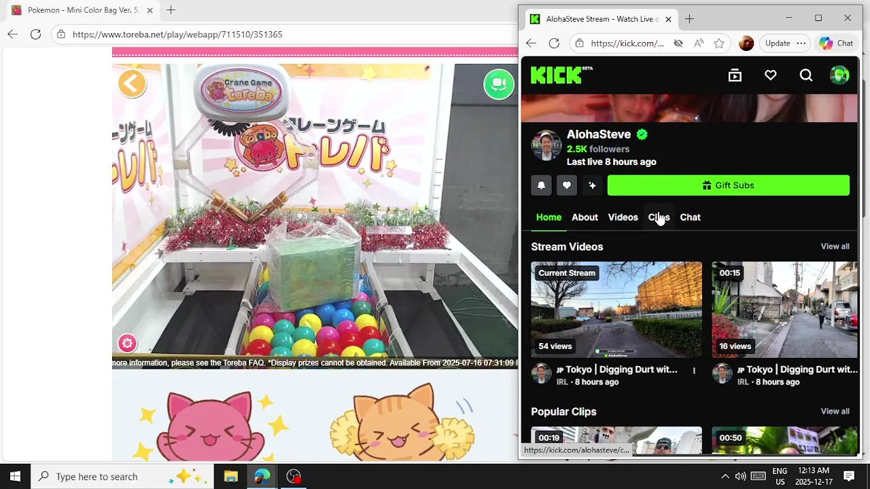Open the Current Stream video thumbnail
The width and height of the screenshot is (870, 489).
[616, 310]
